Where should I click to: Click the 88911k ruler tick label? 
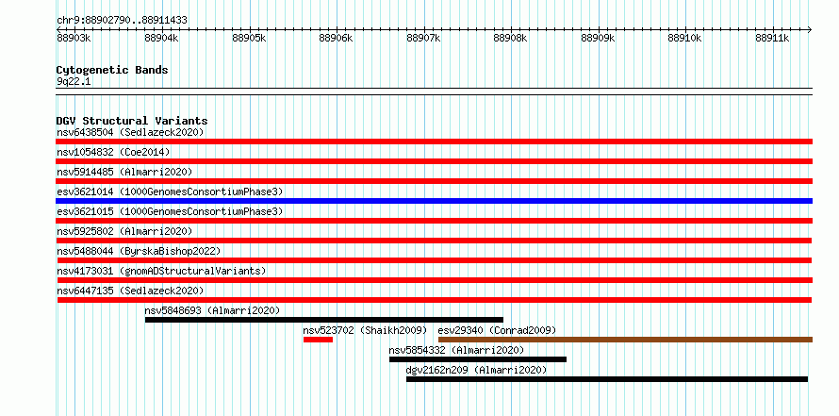[x=772, y=38]
